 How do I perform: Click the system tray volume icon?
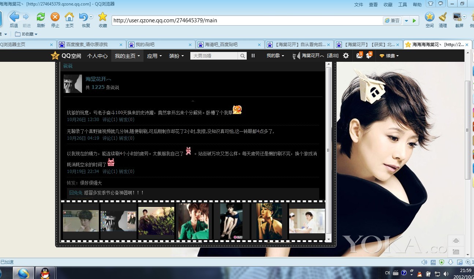tap(446, 273)
